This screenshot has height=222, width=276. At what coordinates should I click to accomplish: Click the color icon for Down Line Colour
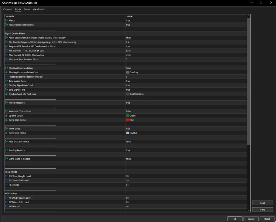[x=6, y=120]
